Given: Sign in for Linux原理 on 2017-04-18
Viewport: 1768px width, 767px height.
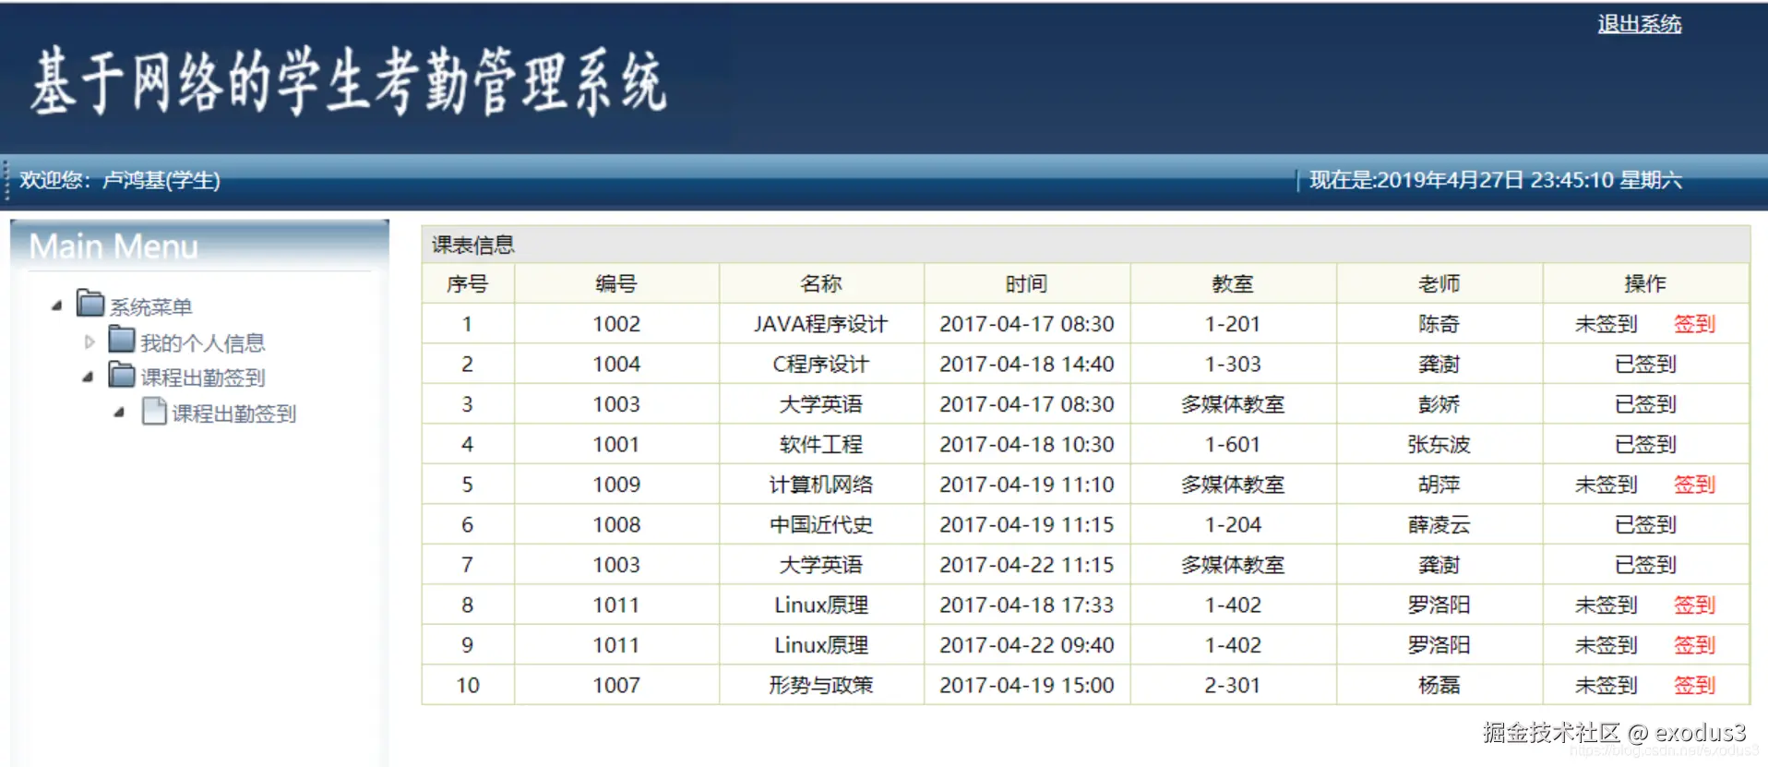Looking at the screenshot, I should pyautogui.click(x=1694, y=605).
